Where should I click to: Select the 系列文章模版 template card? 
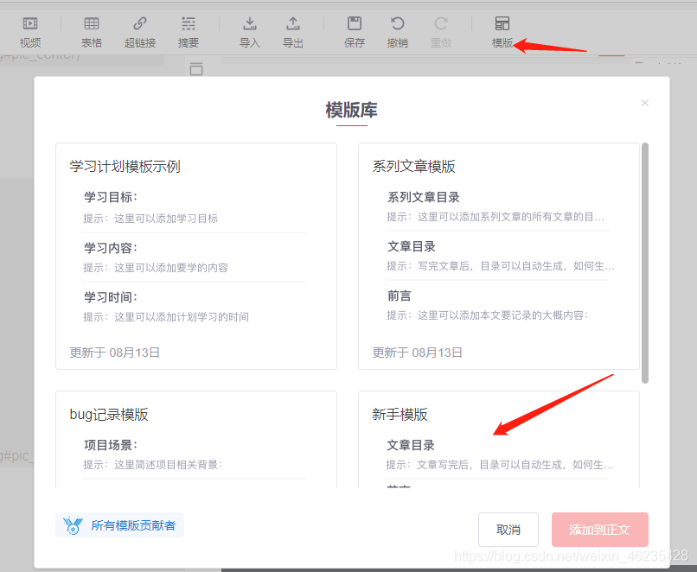click(499, 256)
